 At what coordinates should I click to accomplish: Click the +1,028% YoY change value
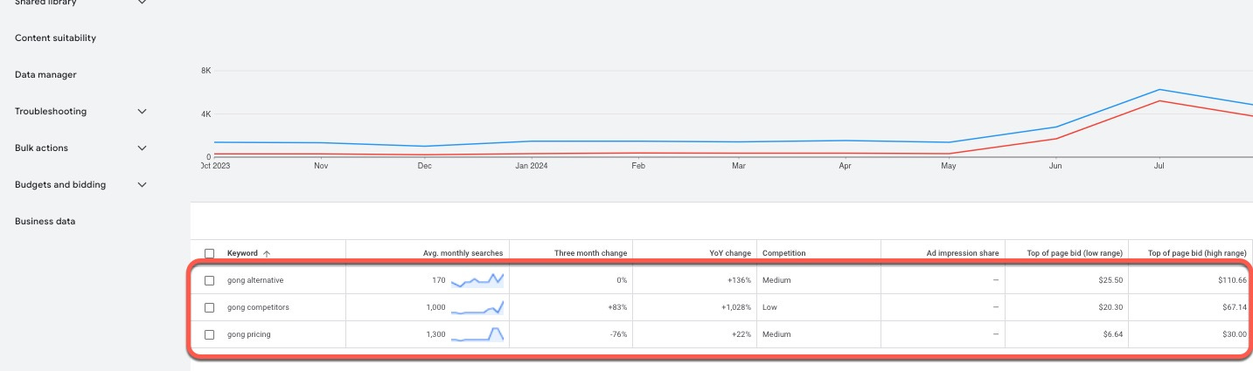pyautogui.click(x=734, y=307)
